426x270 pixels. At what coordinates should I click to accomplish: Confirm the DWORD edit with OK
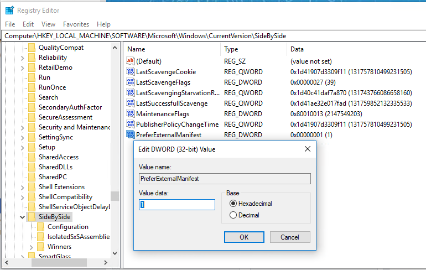coord(244,237)
